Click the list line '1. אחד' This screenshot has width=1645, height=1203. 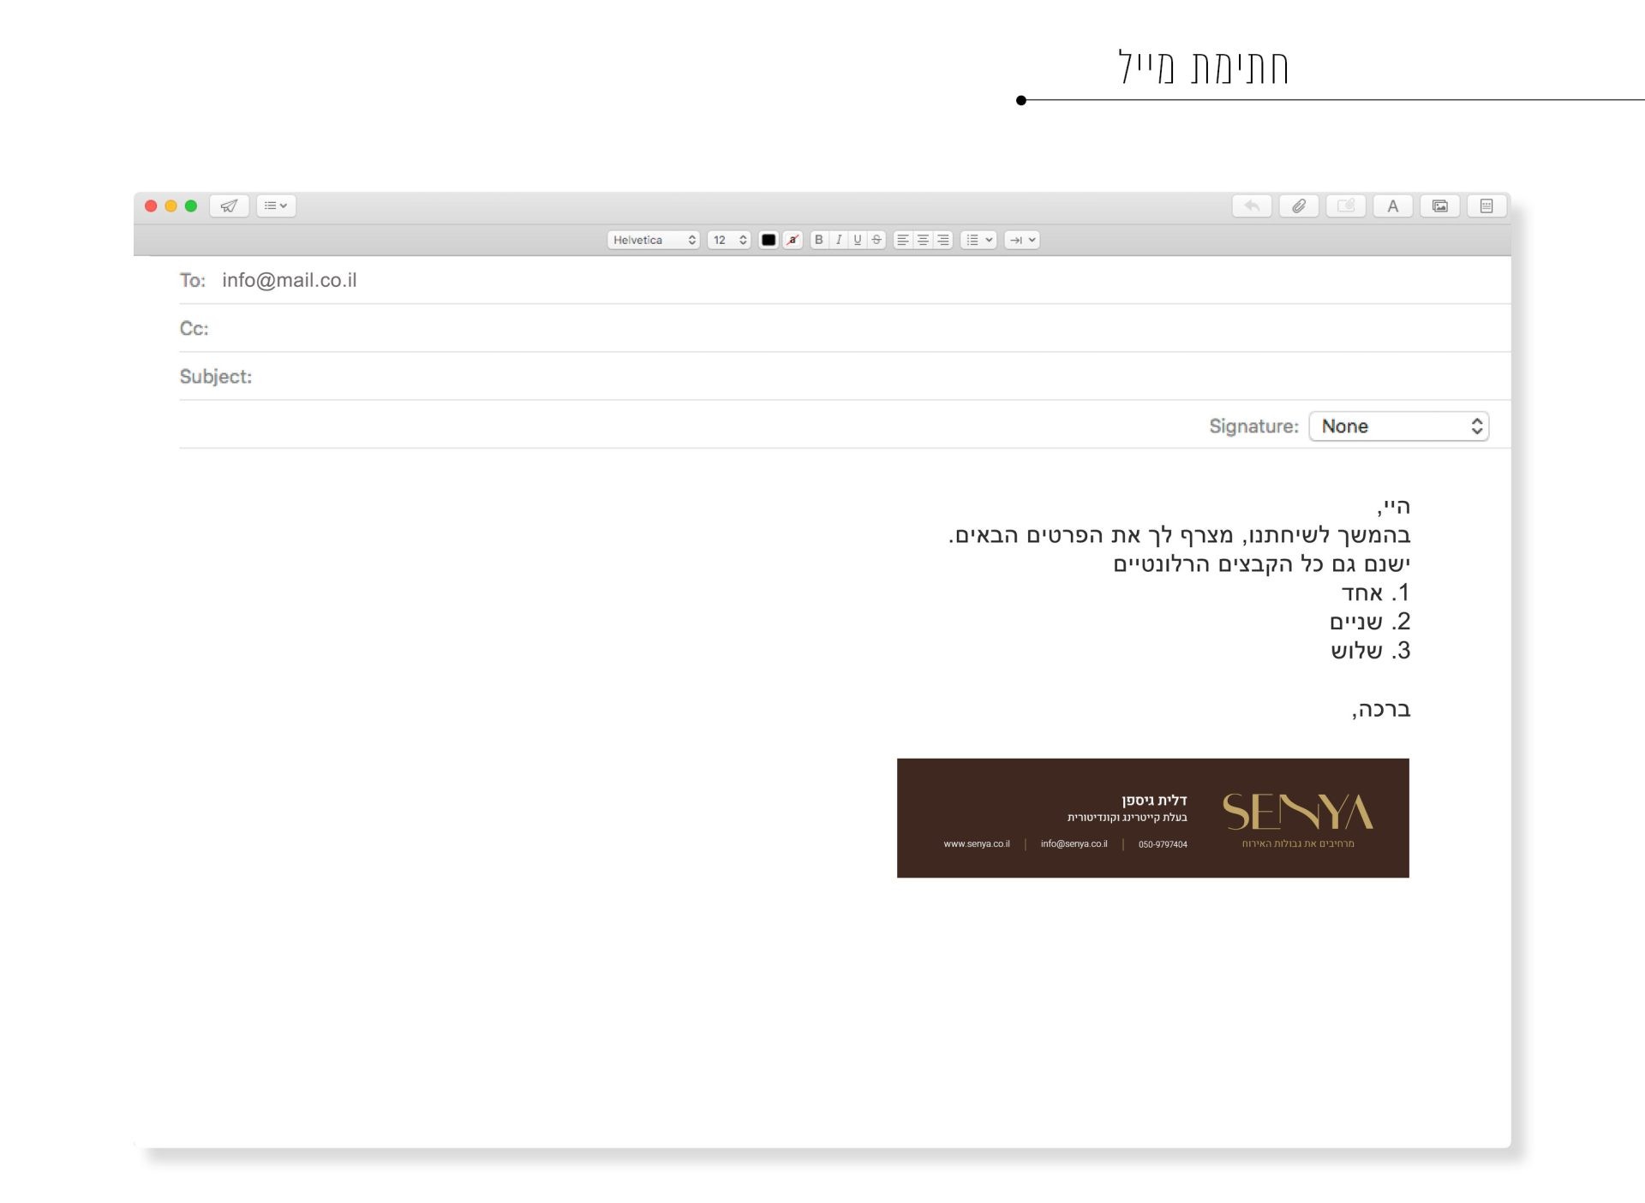(1375, 593)
